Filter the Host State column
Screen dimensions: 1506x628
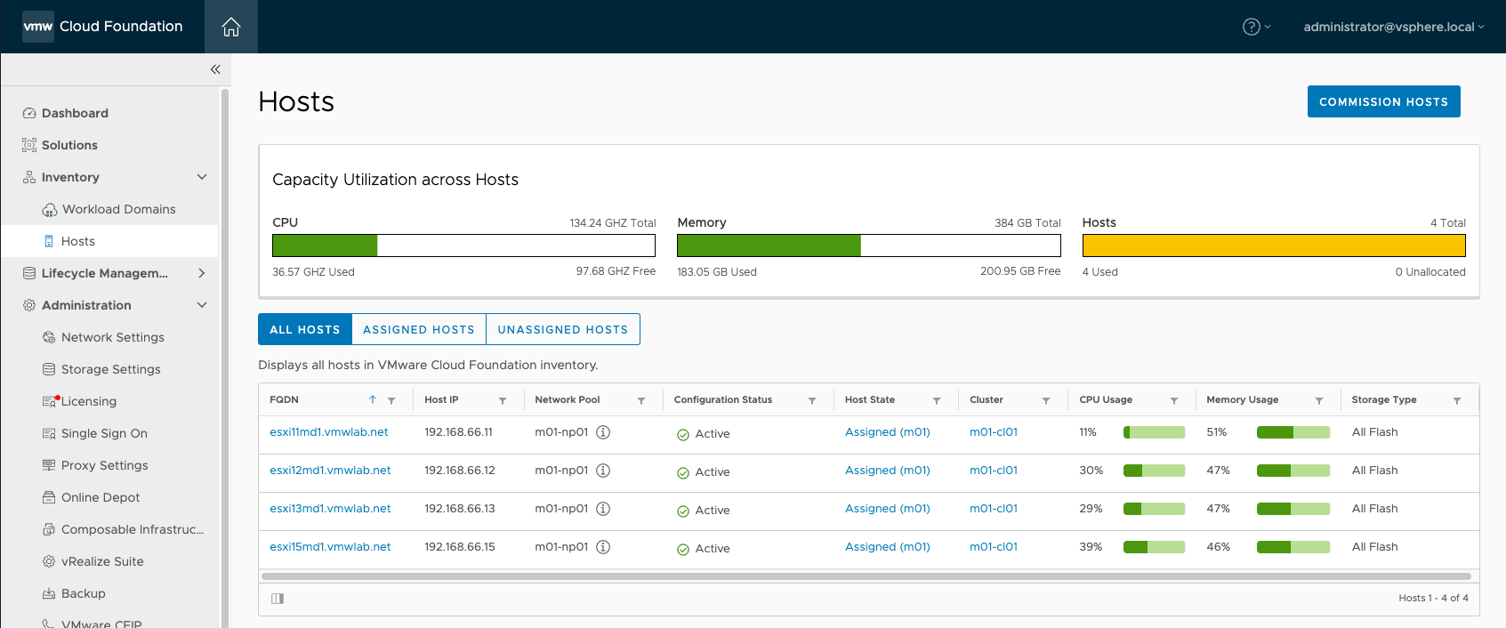point(937,401)
